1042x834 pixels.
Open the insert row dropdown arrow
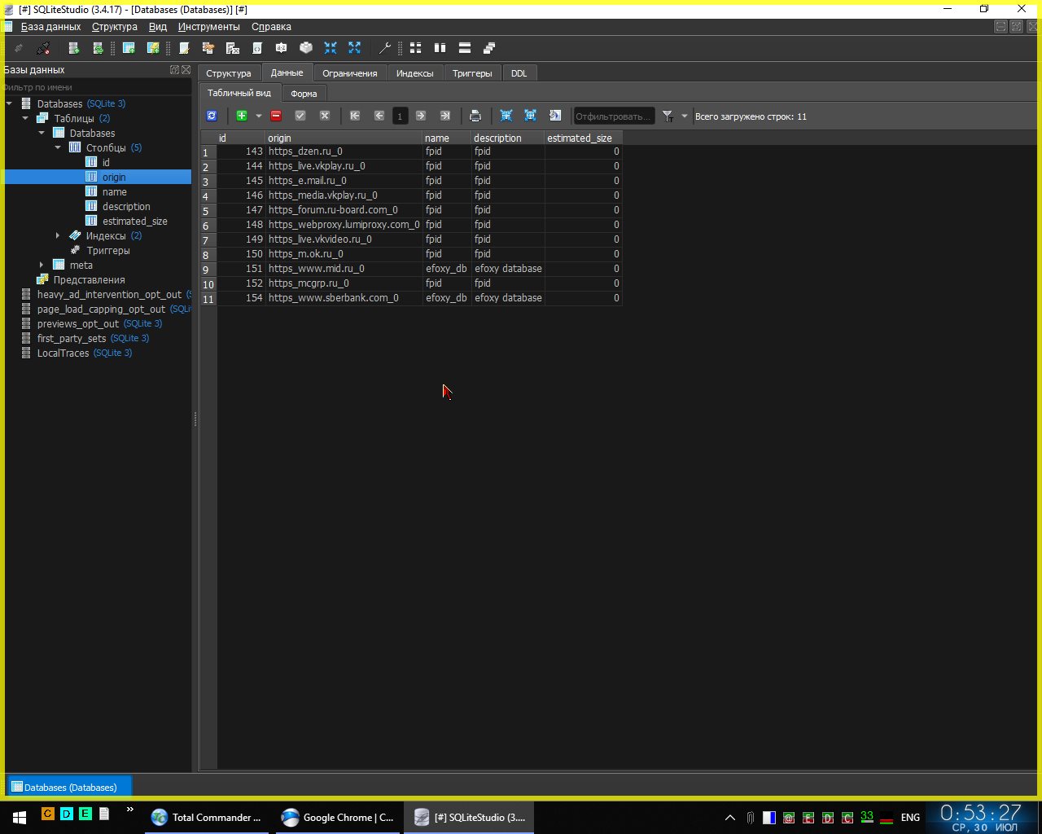pos(259,116)
